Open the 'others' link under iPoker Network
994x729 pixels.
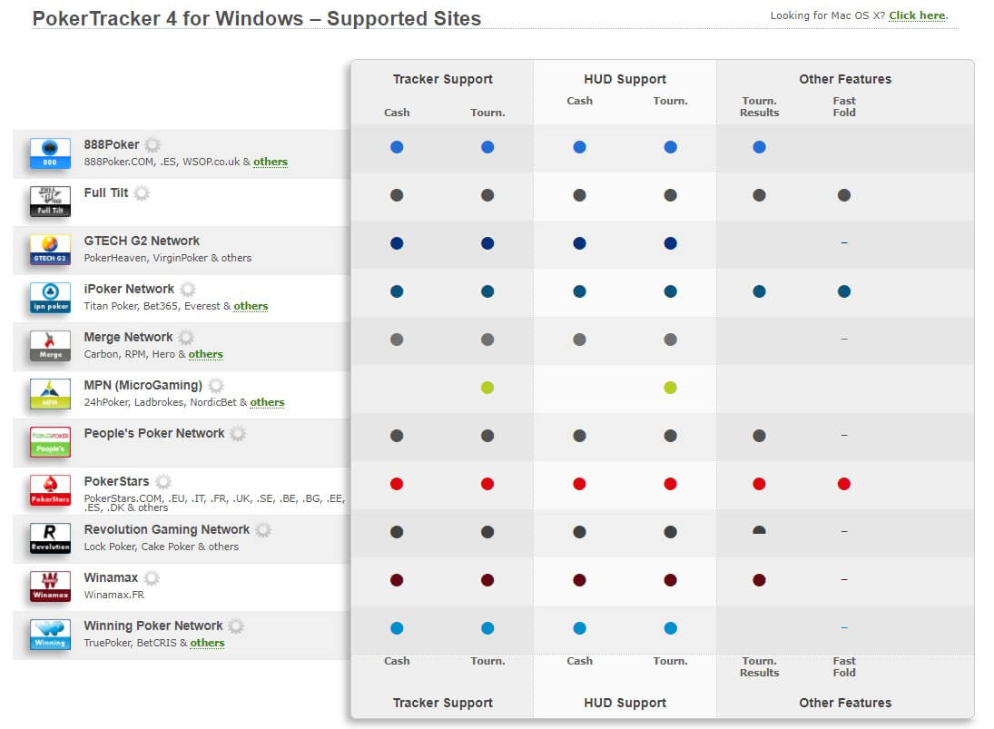tap(251, 306)
